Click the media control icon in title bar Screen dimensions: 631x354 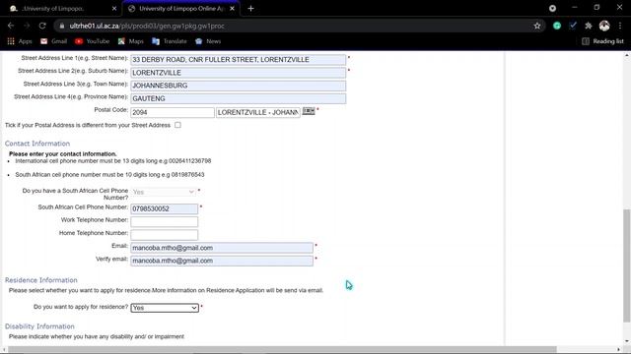552,8
